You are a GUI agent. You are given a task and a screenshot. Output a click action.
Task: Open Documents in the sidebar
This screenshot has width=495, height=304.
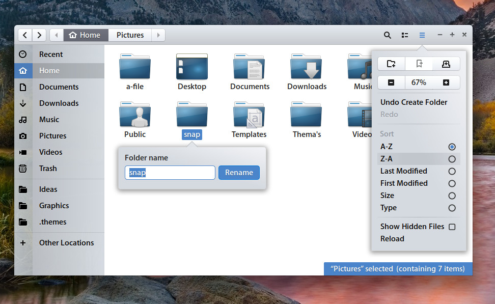click(x=59, y=87)
